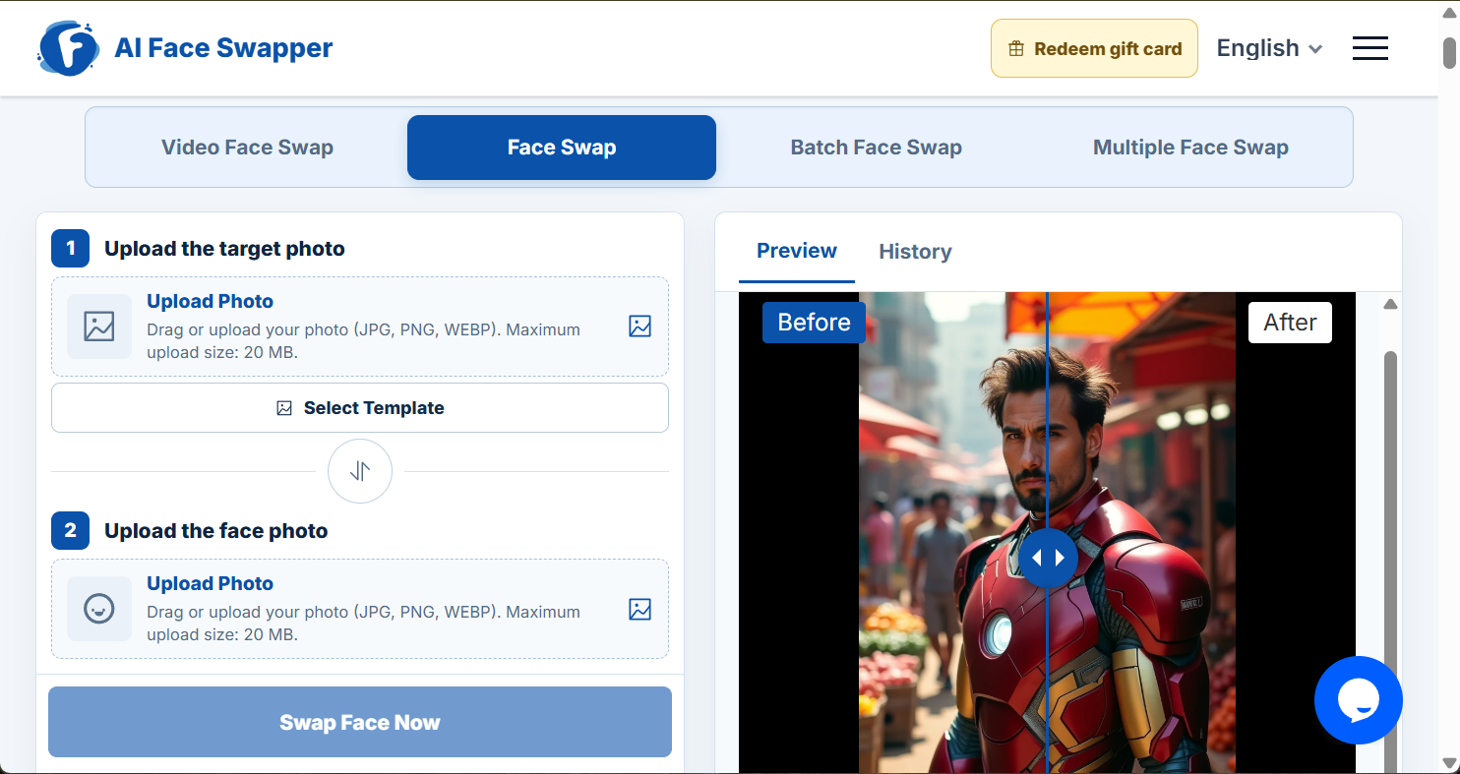Click the browser page scrollbar thumb
1460x774 pixels.
[x=1449, y=52]
